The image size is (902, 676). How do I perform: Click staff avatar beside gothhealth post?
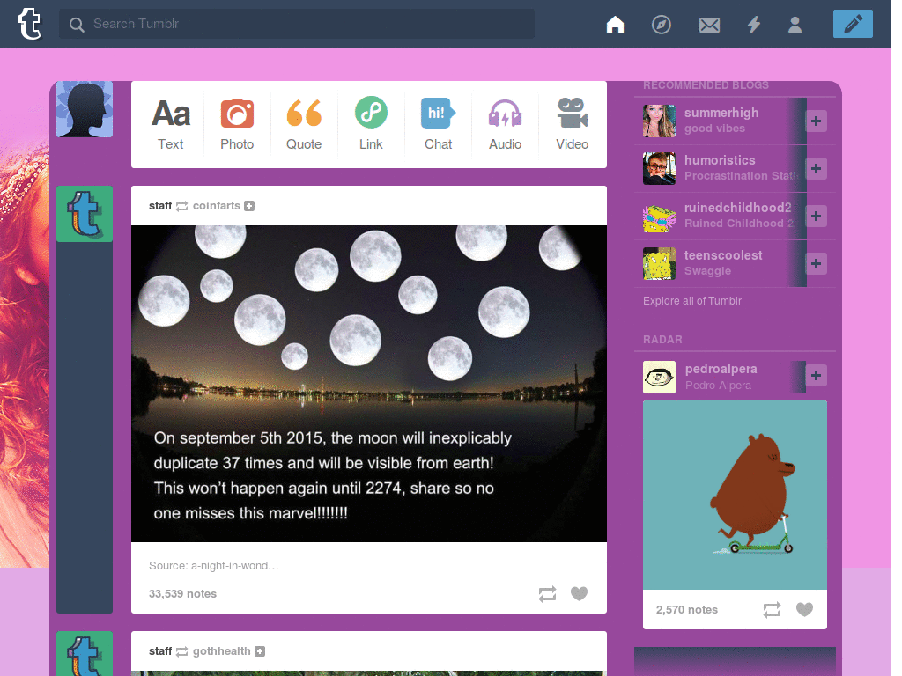pos(85,654)
